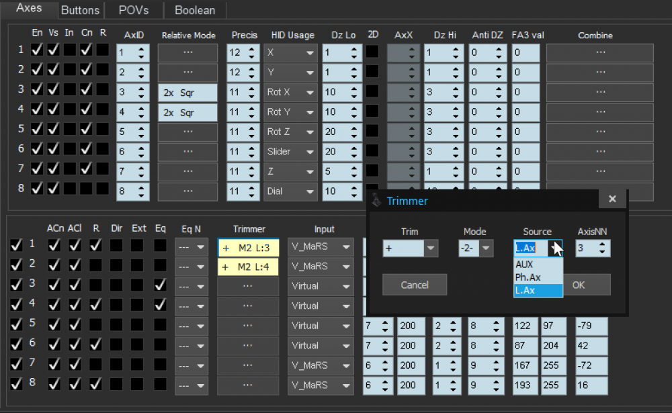Open the Relative Mode 2x Sqr for axis 3
672x413 pixels.
click(188, 93)
